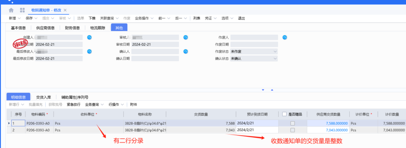Click the 计价单位 column header
Screen dimensions: 406x148
click(363, 114)
